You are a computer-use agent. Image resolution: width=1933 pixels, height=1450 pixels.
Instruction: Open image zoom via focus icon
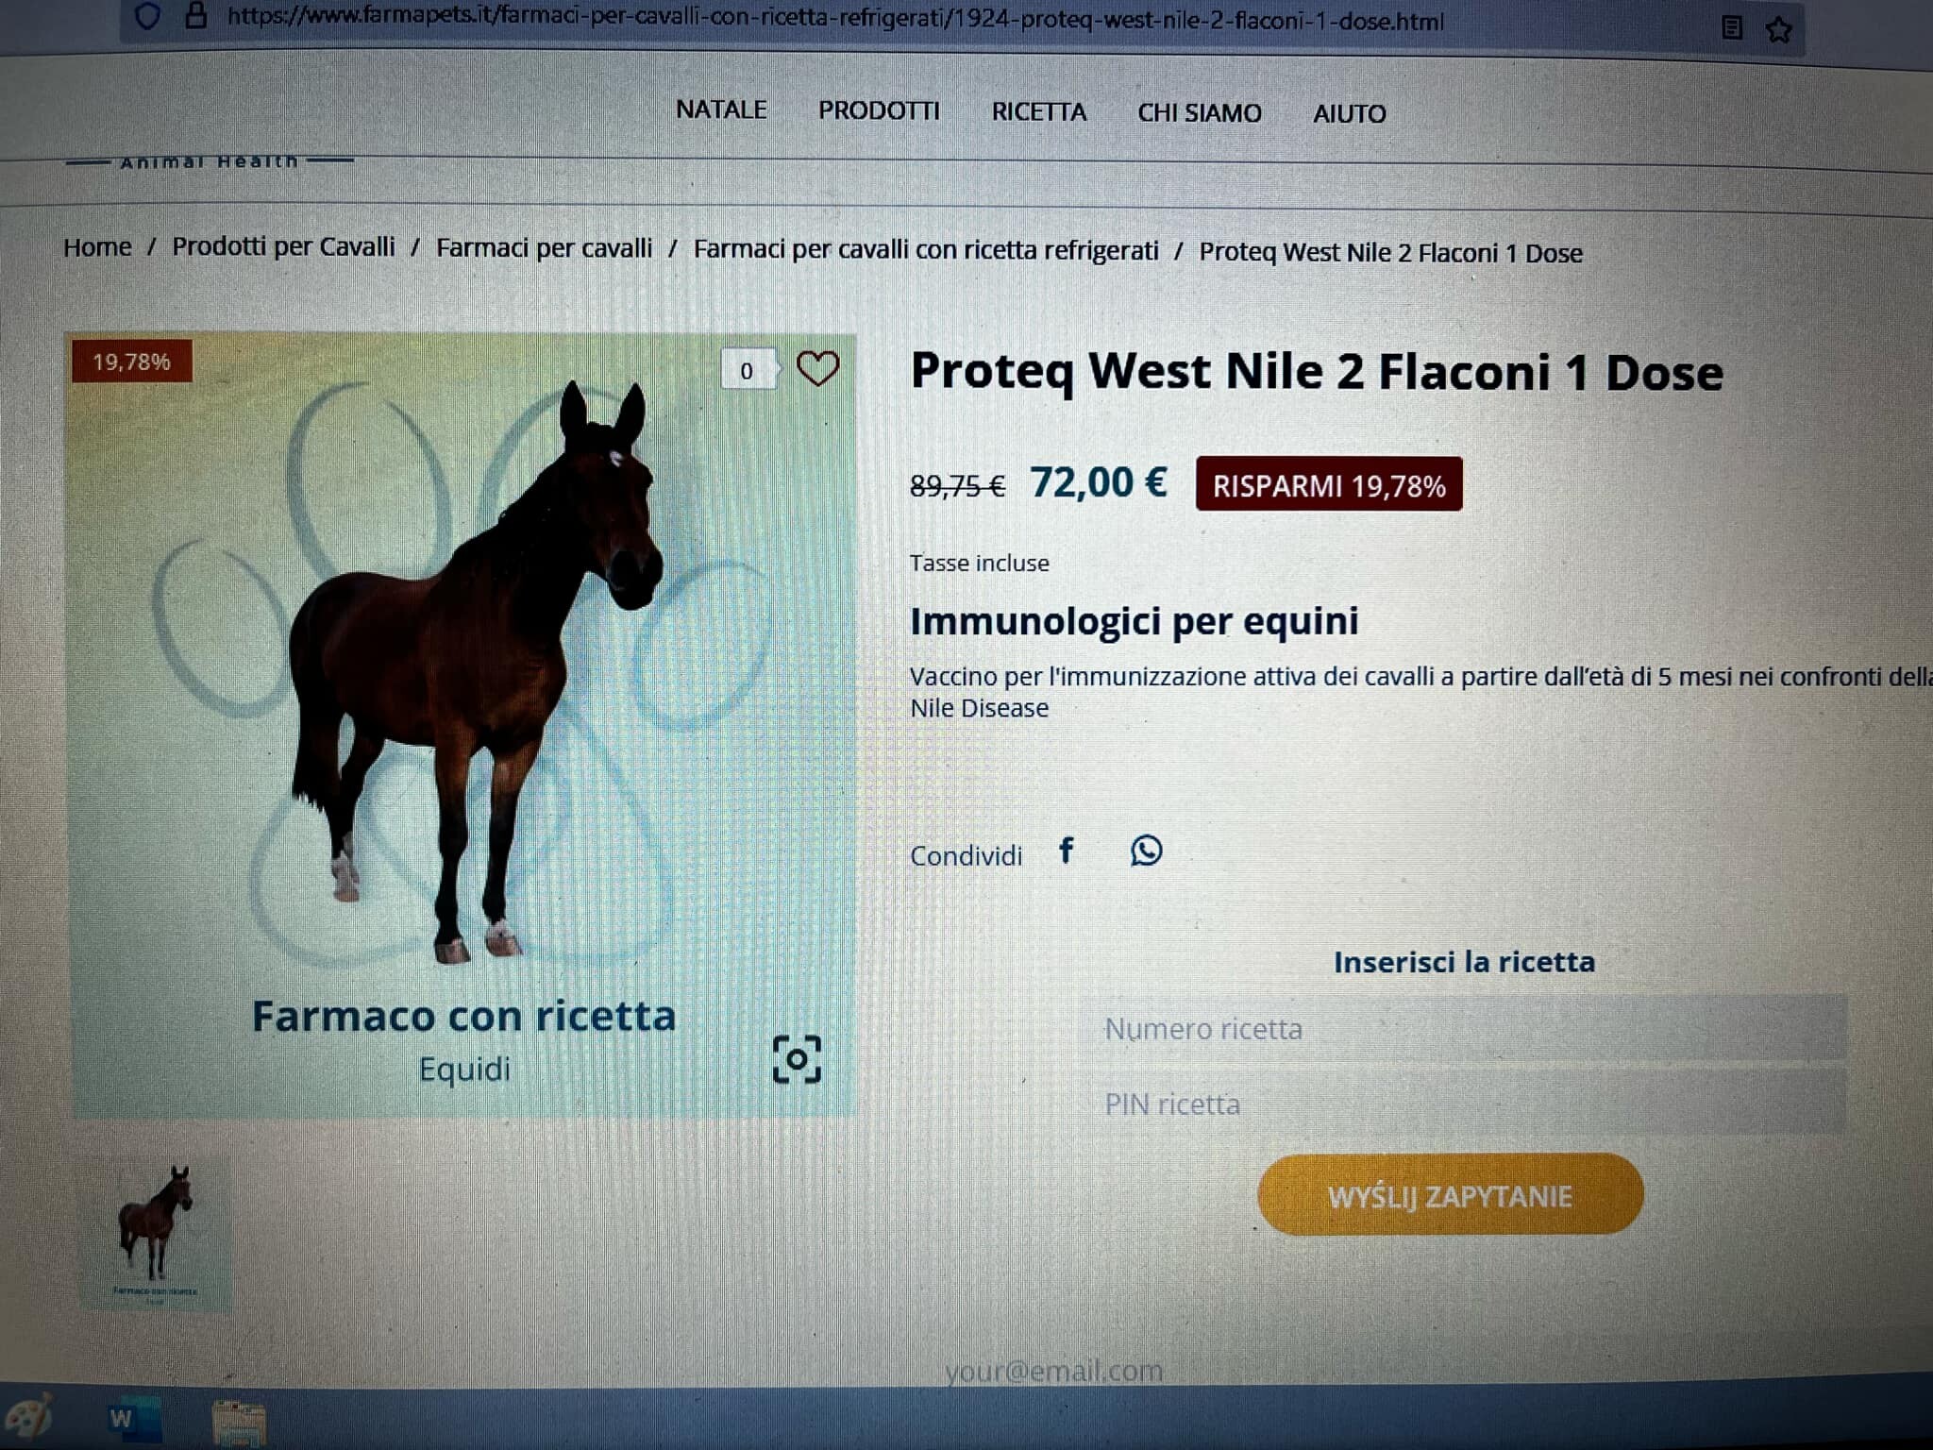click(797, 1059)
